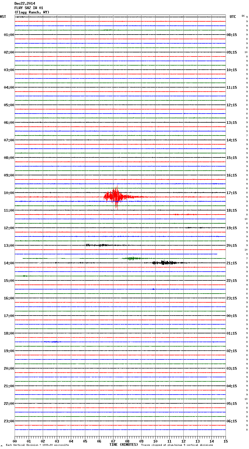Click the 21:15 UTC time label
This screenshot has height=449, width=249.
tap(232, 263)
